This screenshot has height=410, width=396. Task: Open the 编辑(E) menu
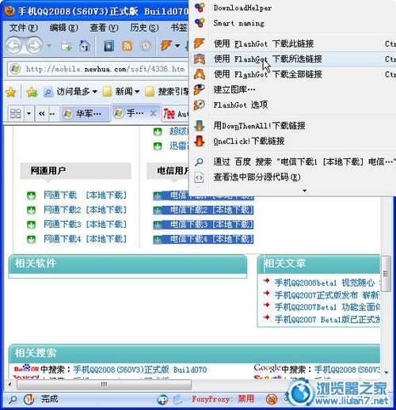click(x=63, y=28)
